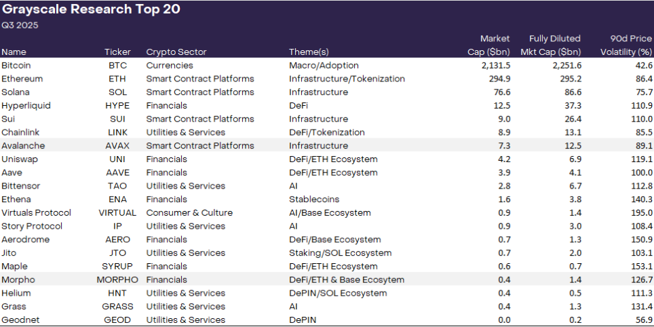
Task: Click the 'Bittensor' name cell
Action: (21, 186)
